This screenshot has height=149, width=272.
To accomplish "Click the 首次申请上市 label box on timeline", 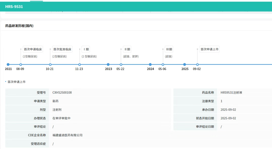I will tap(209, 49).
